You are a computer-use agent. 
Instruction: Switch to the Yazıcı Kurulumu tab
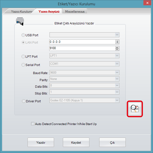22,12
